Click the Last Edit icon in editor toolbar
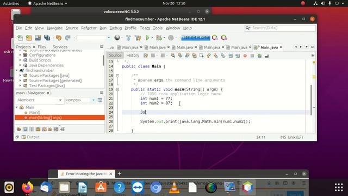The image size is (348, 196). click(x=146, y=56)
